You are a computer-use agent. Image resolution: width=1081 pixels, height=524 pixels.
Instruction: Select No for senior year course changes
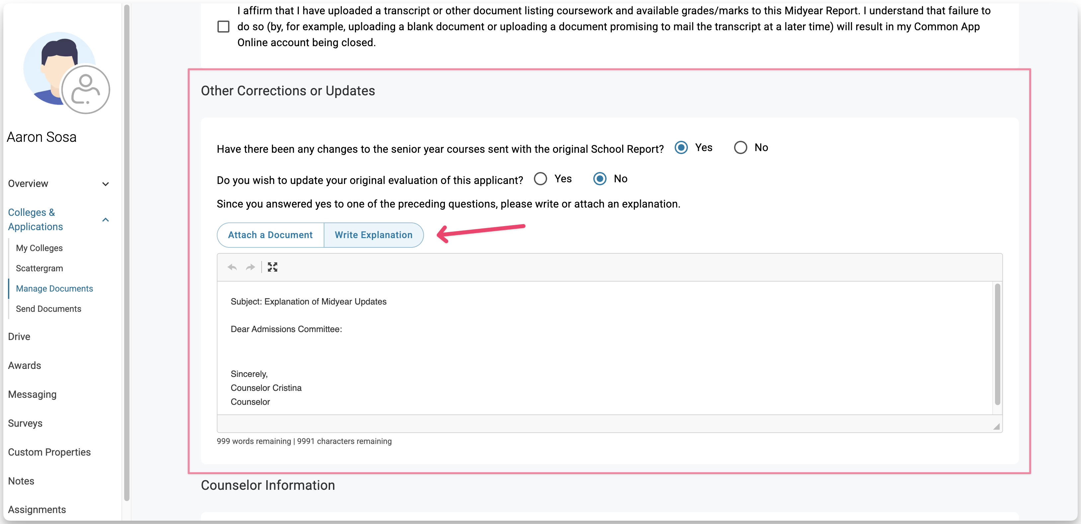click(740, 147)
